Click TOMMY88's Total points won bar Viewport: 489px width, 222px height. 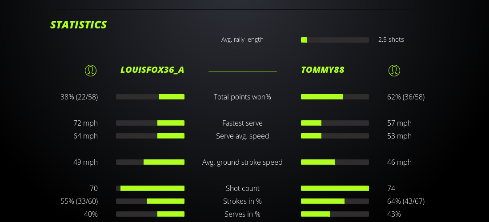click(335, 97)
